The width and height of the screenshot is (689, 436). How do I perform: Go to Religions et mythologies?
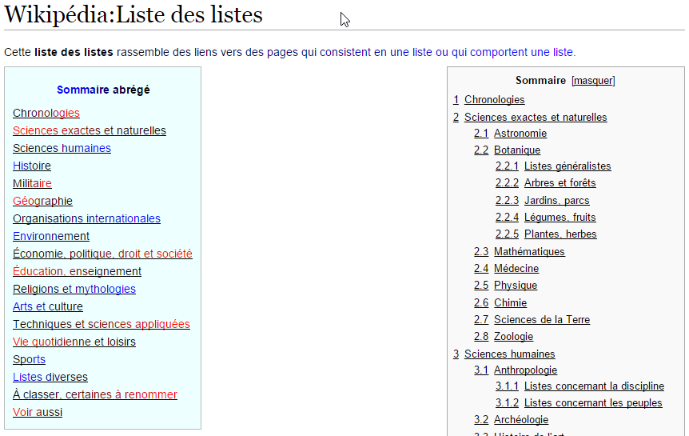tap(74, 289)
